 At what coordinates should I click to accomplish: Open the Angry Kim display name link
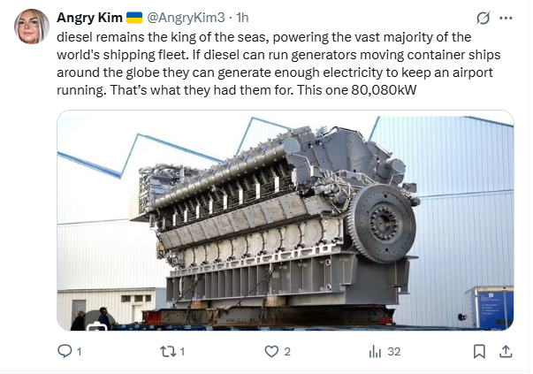coord(89,18)
